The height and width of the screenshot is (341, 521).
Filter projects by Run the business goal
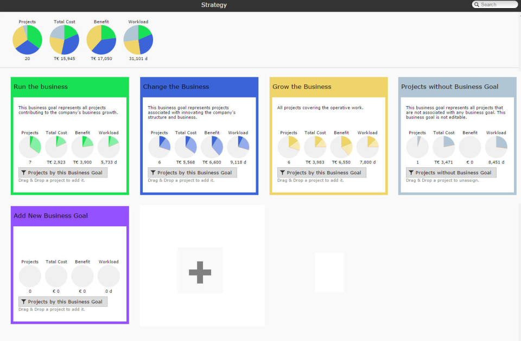tap(63, 173)
